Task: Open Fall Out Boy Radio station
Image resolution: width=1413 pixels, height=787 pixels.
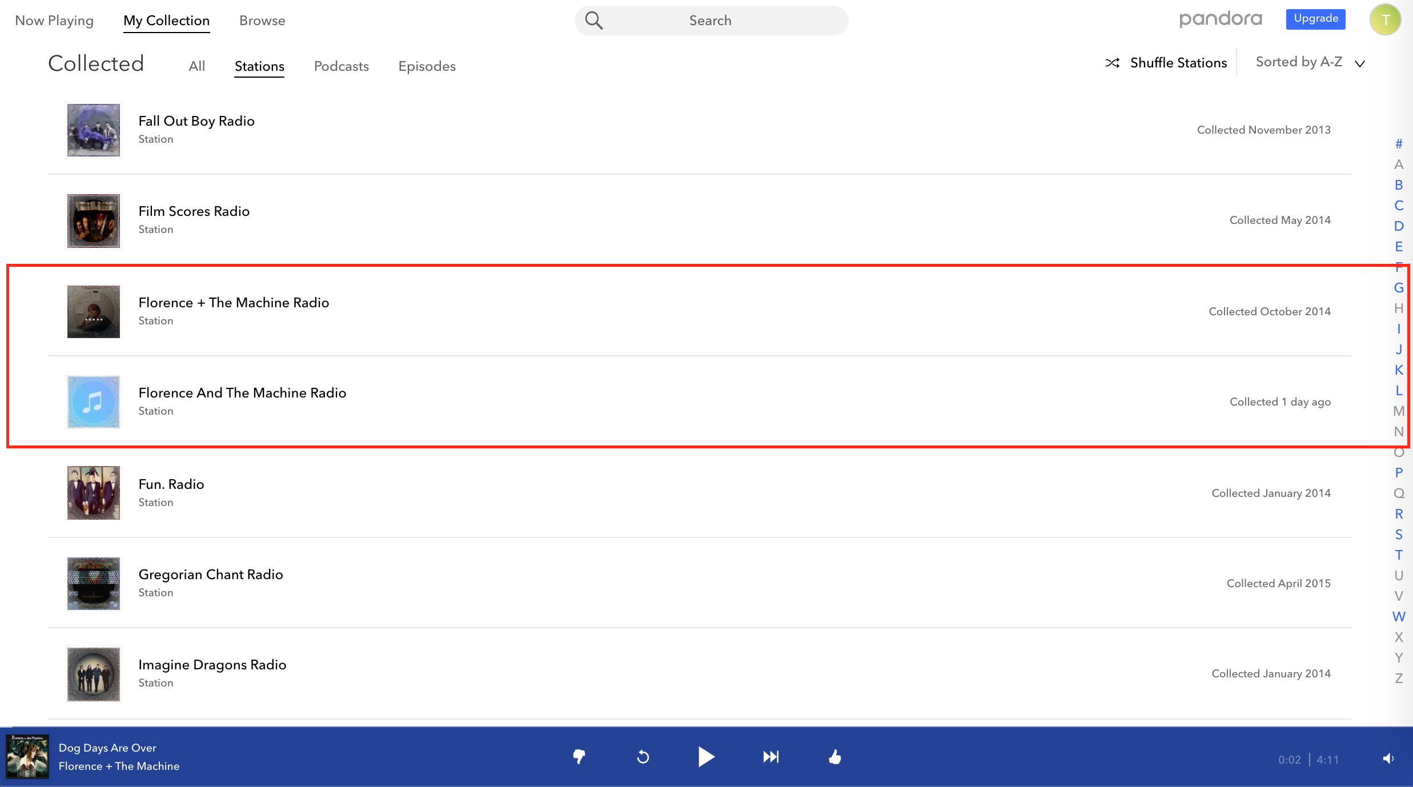Action: click(196, 121)
